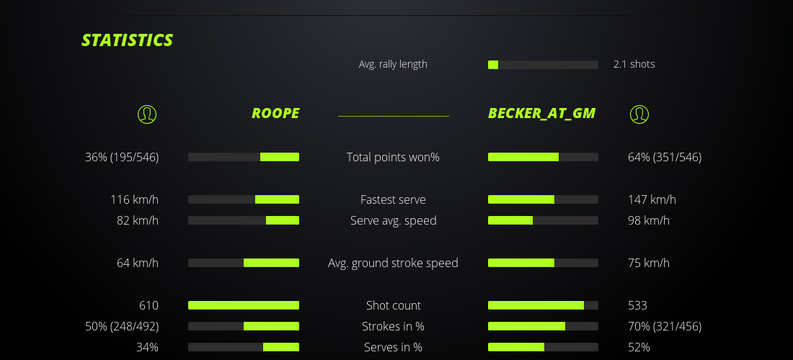Click BECKER_AT_GM's Serve avg. speed bar

[543, 220]
